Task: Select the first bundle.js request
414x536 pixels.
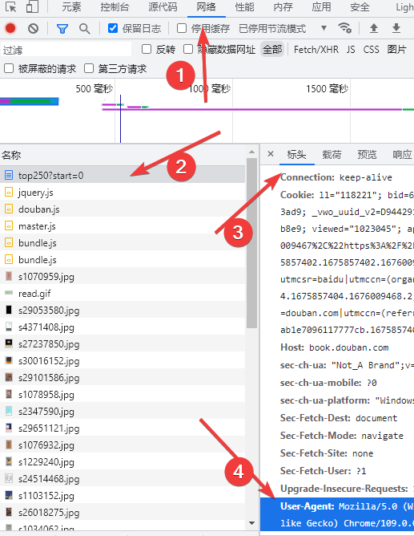Action: [123, 242]
